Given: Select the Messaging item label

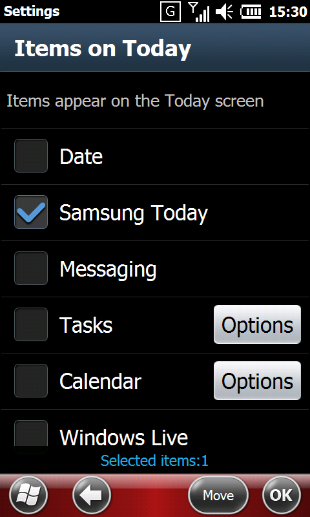Looking at the screenshot, I should click(x=108, y=269).
